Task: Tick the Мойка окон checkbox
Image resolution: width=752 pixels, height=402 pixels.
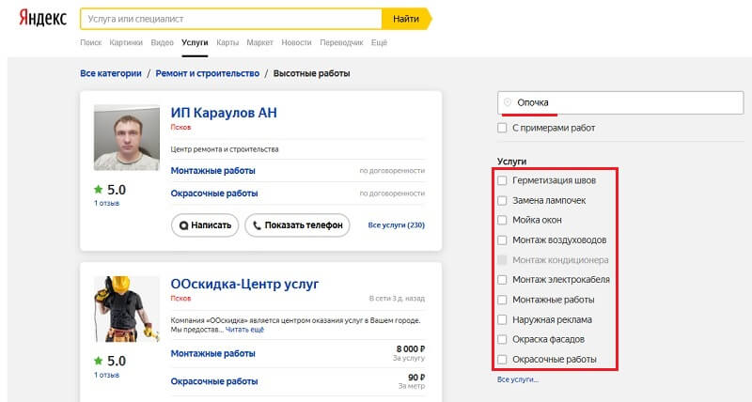Action: click(502, 220)
